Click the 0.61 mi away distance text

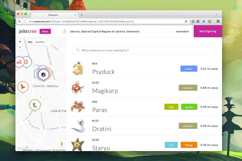209,69
